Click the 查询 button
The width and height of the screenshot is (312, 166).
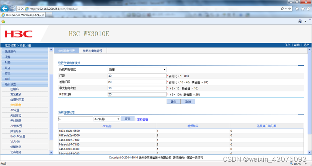pyautogui.click(x=128, y=119)
